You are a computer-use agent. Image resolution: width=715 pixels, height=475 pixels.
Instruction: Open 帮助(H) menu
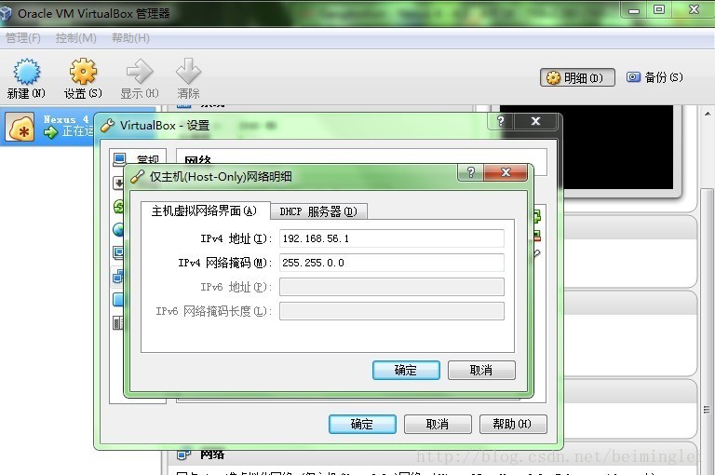[130, 38]
